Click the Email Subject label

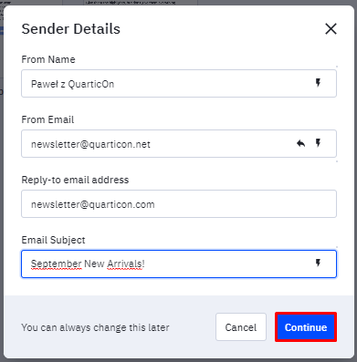[53, 240]
